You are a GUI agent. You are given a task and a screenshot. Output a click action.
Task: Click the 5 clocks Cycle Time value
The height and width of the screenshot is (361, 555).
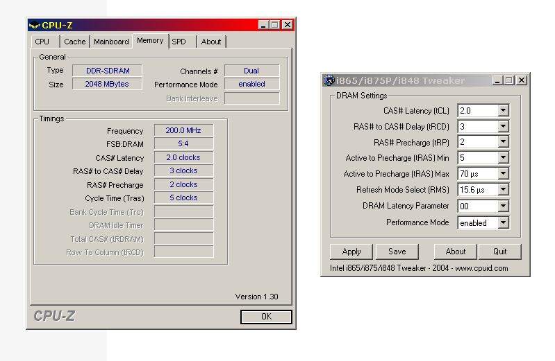click(183, 197)
